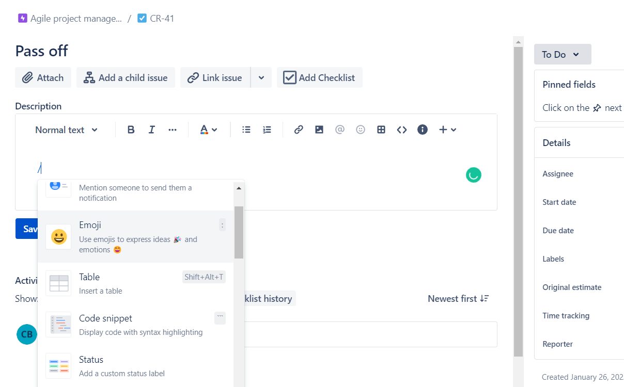The height and width of the screenshot is (387, 624).
Task: Open the To Do status dropdown
Action: click(563, 54)
